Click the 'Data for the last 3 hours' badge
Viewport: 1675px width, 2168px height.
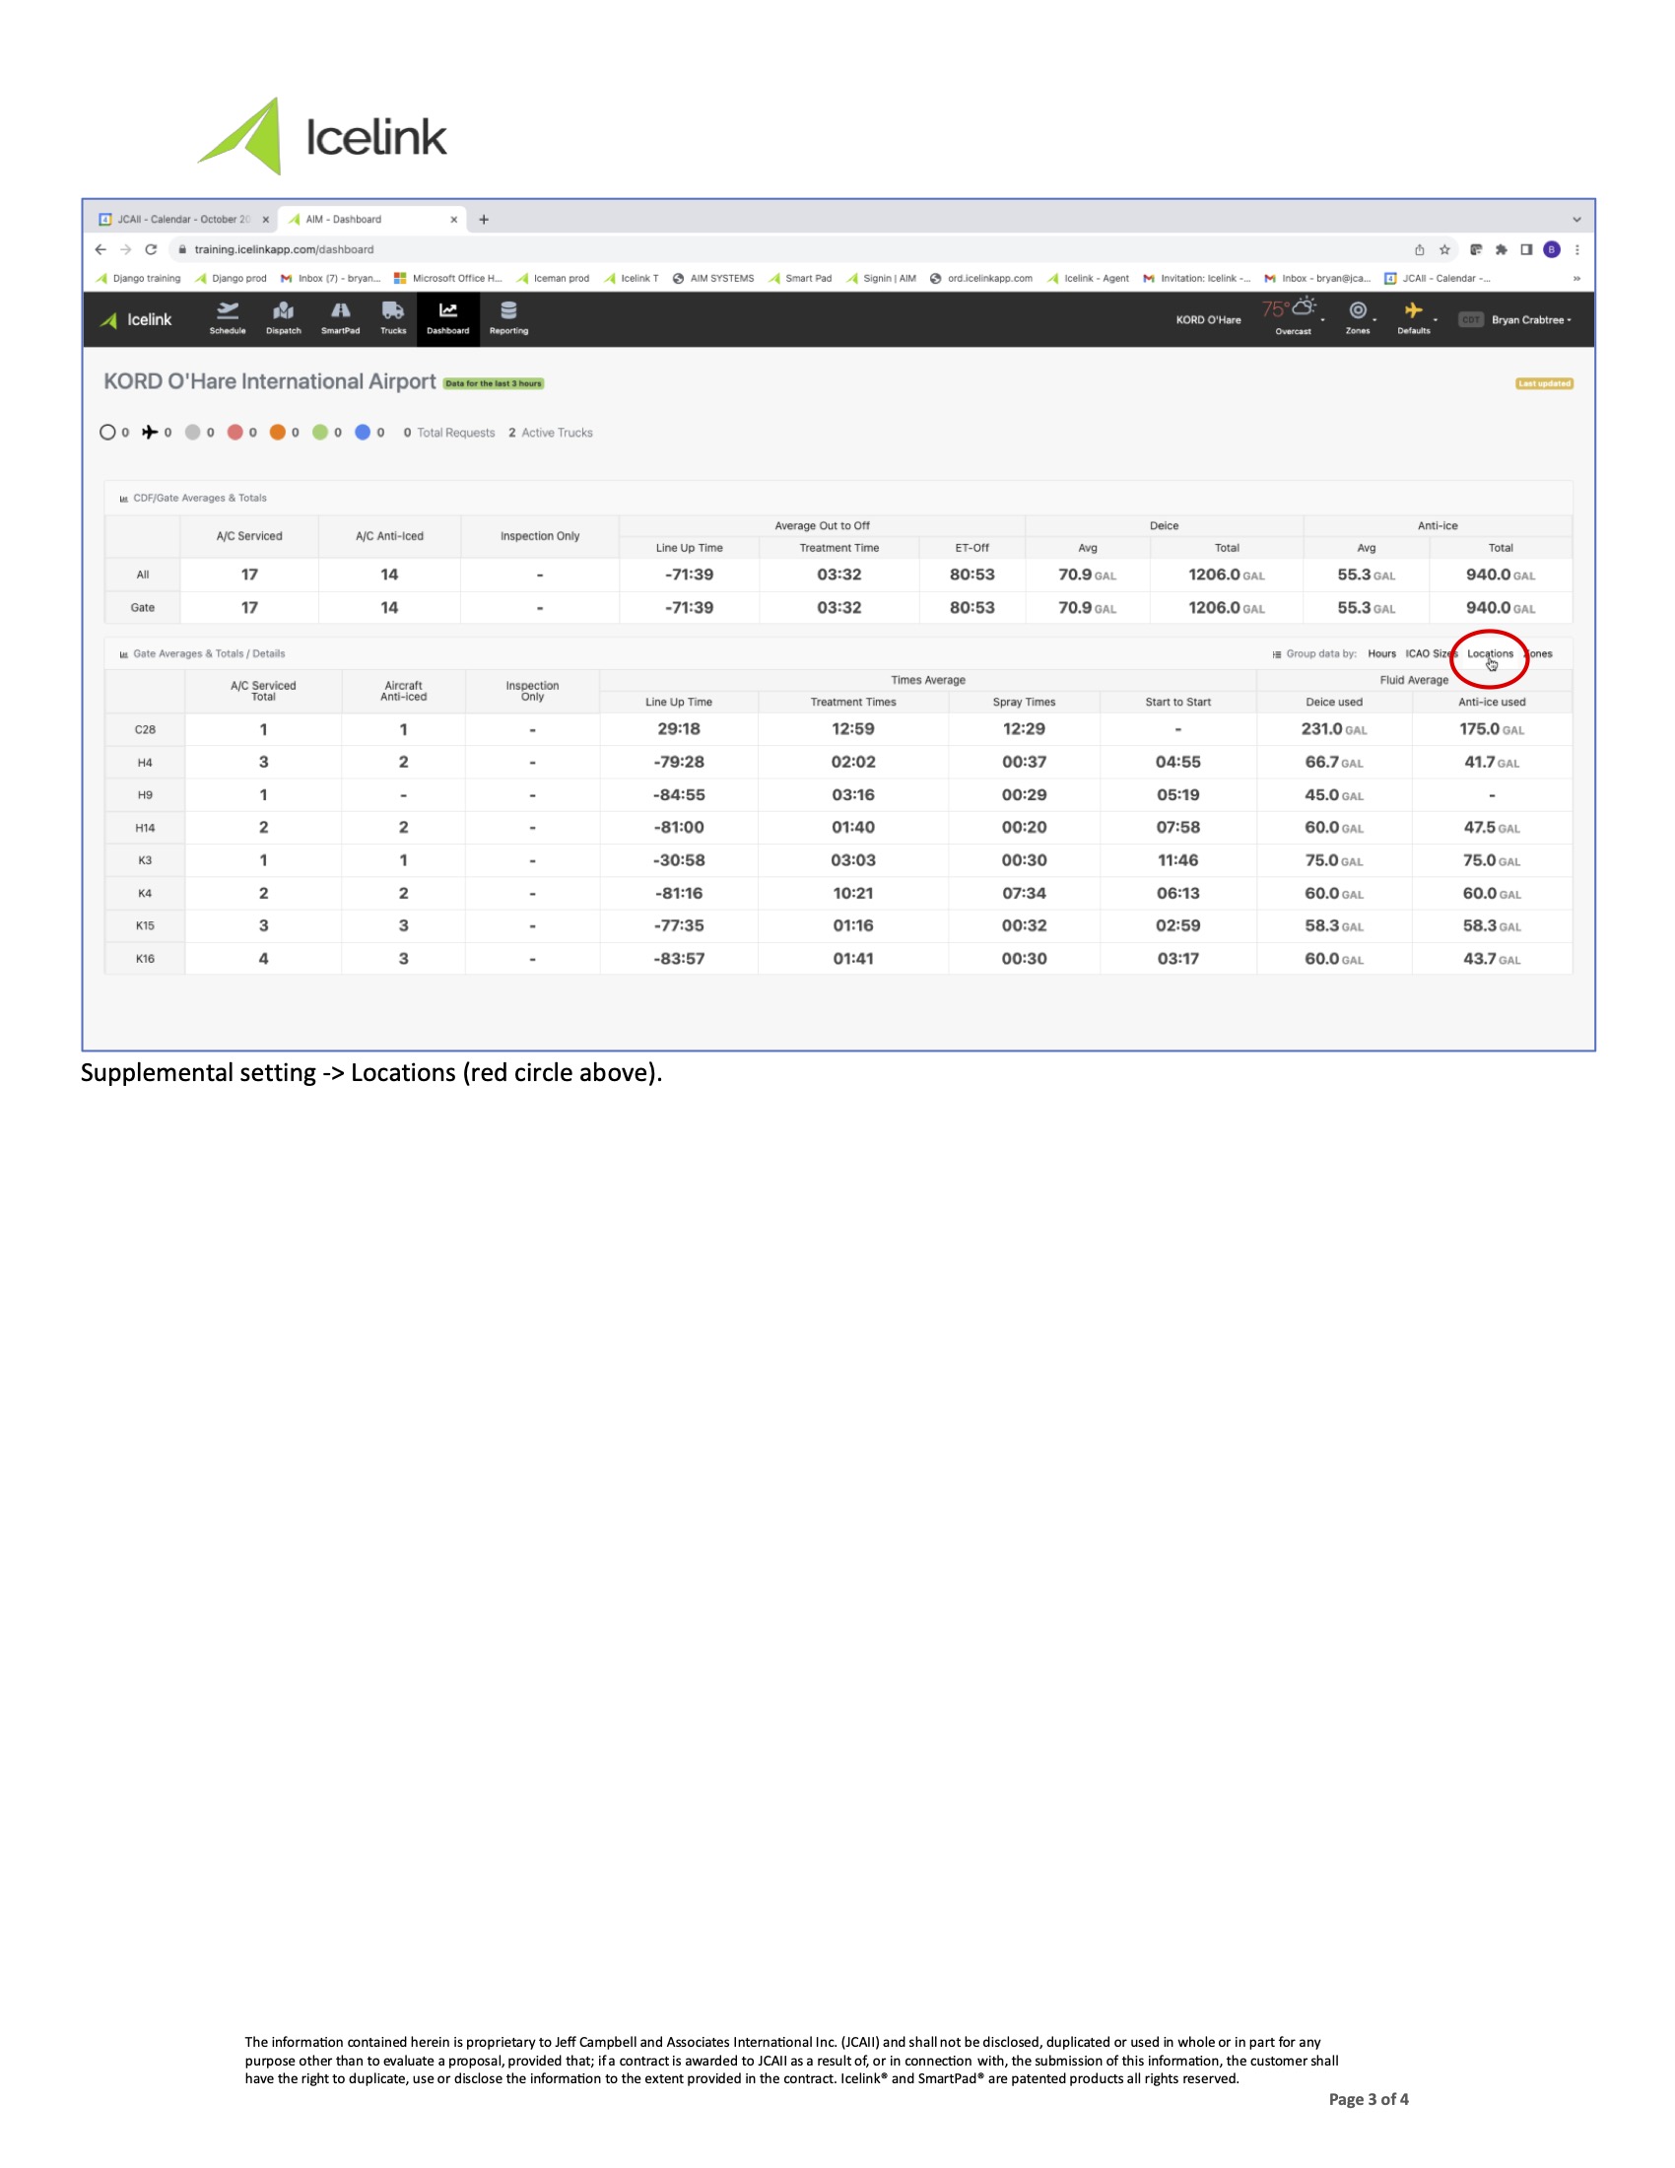click(494, 383)
